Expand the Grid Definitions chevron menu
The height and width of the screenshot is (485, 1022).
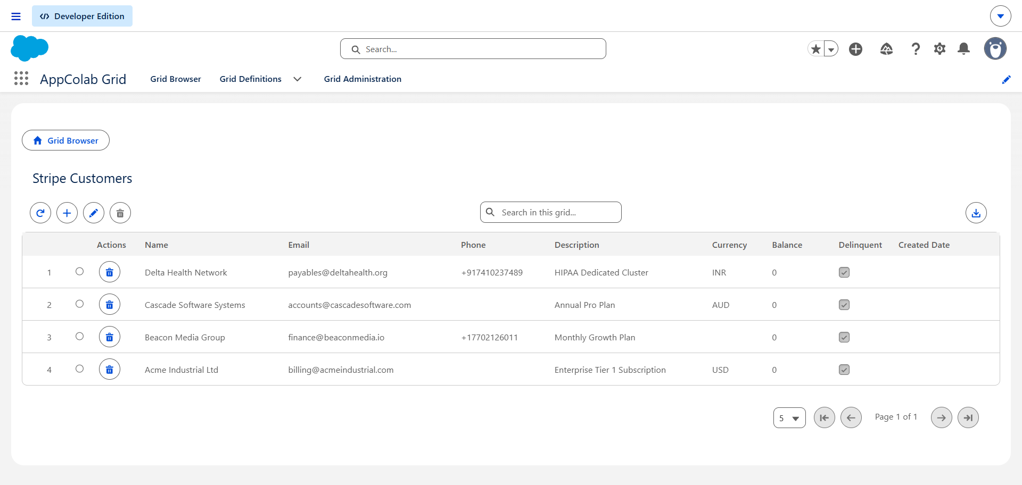pos(298,79)
